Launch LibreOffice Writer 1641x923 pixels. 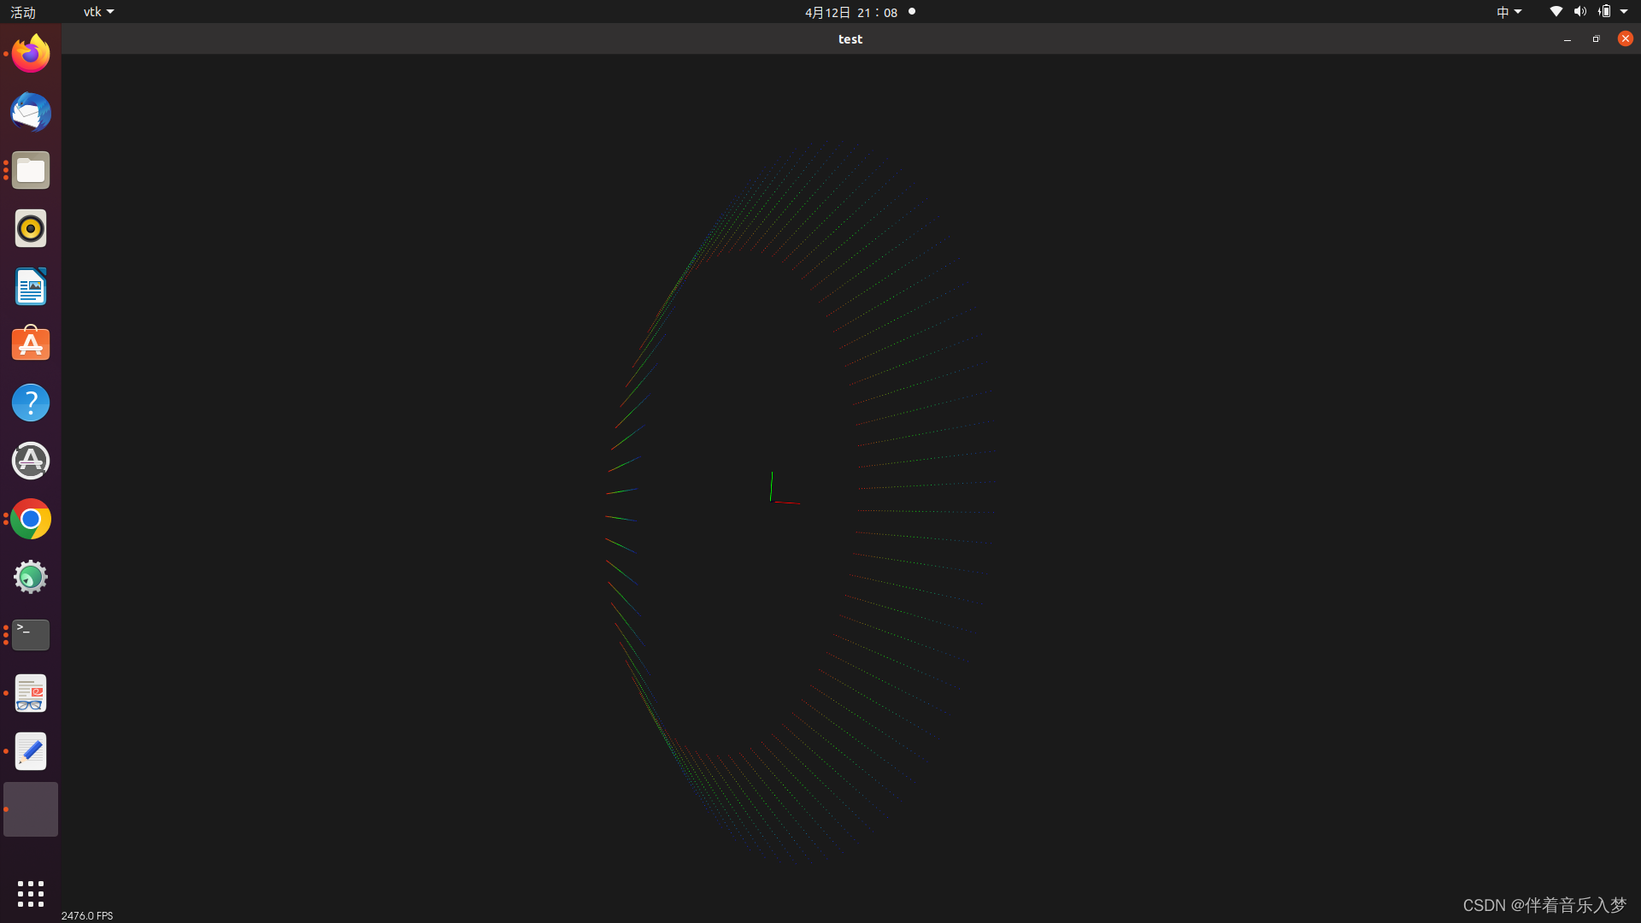[31, 287]
